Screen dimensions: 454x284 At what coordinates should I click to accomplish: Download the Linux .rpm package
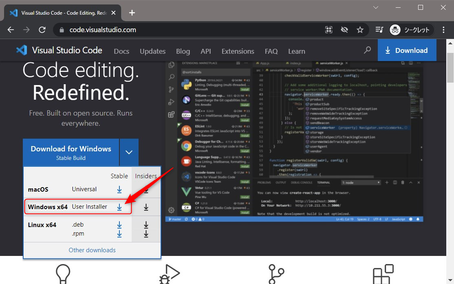[x=119, y=234]
